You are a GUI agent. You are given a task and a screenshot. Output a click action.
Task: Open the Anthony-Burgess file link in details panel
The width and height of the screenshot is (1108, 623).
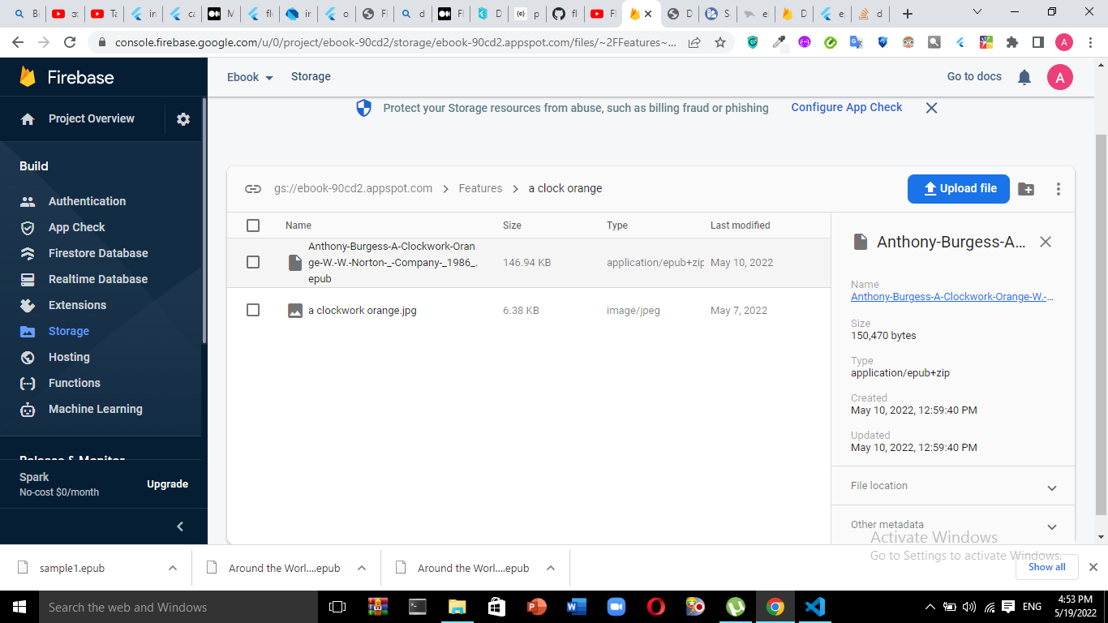952,297
